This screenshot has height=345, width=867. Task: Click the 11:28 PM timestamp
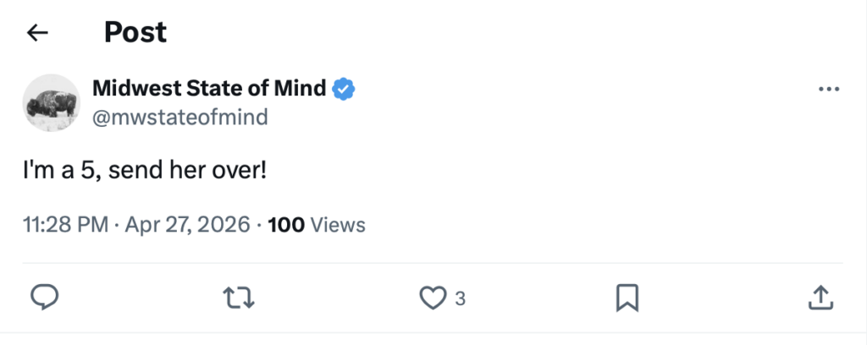pos(65,225)
